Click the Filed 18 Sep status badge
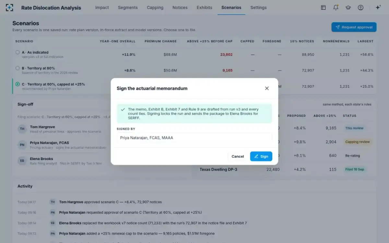This screenshot has height=243, width=389. [x=355, y=169]
